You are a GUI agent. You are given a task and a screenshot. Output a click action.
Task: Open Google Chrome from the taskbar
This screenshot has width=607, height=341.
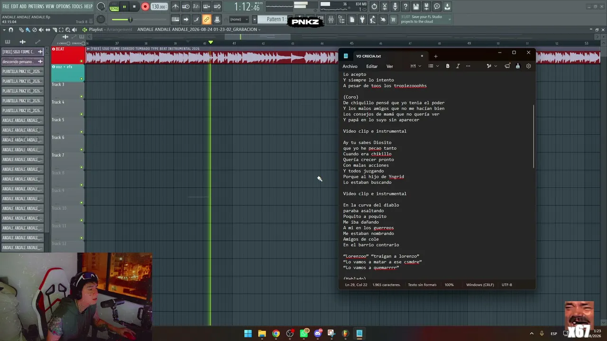[276, 333]
